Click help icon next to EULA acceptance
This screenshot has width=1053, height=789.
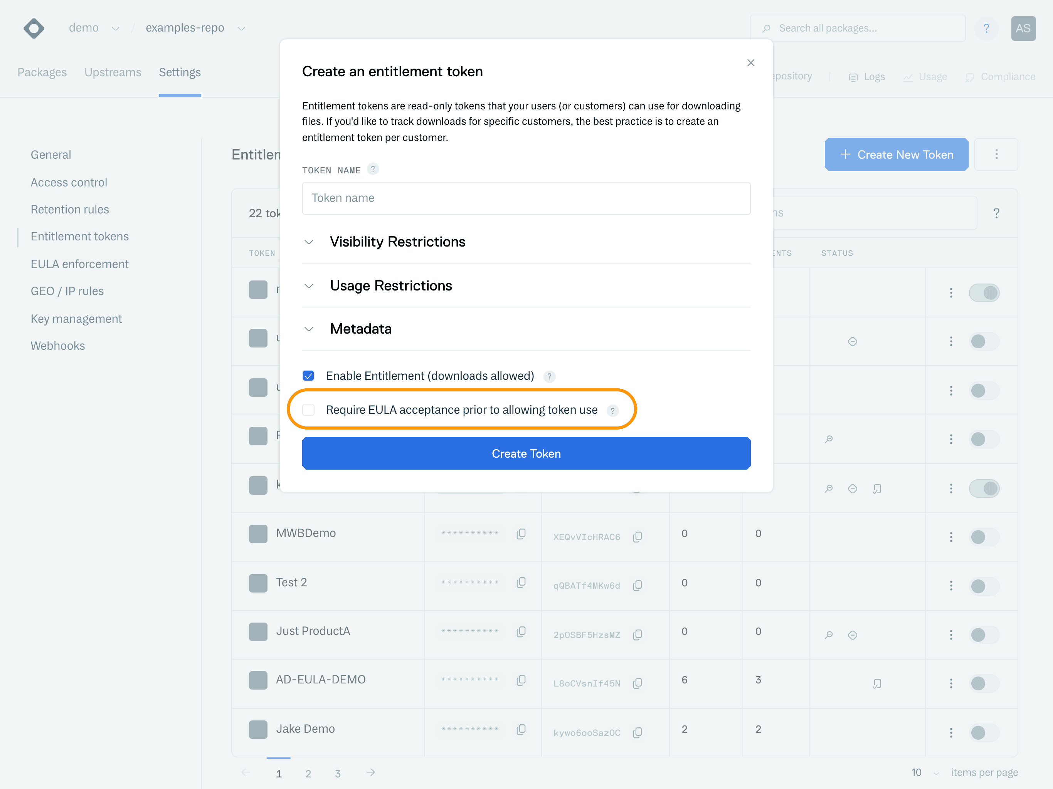(x=612, y=410)
